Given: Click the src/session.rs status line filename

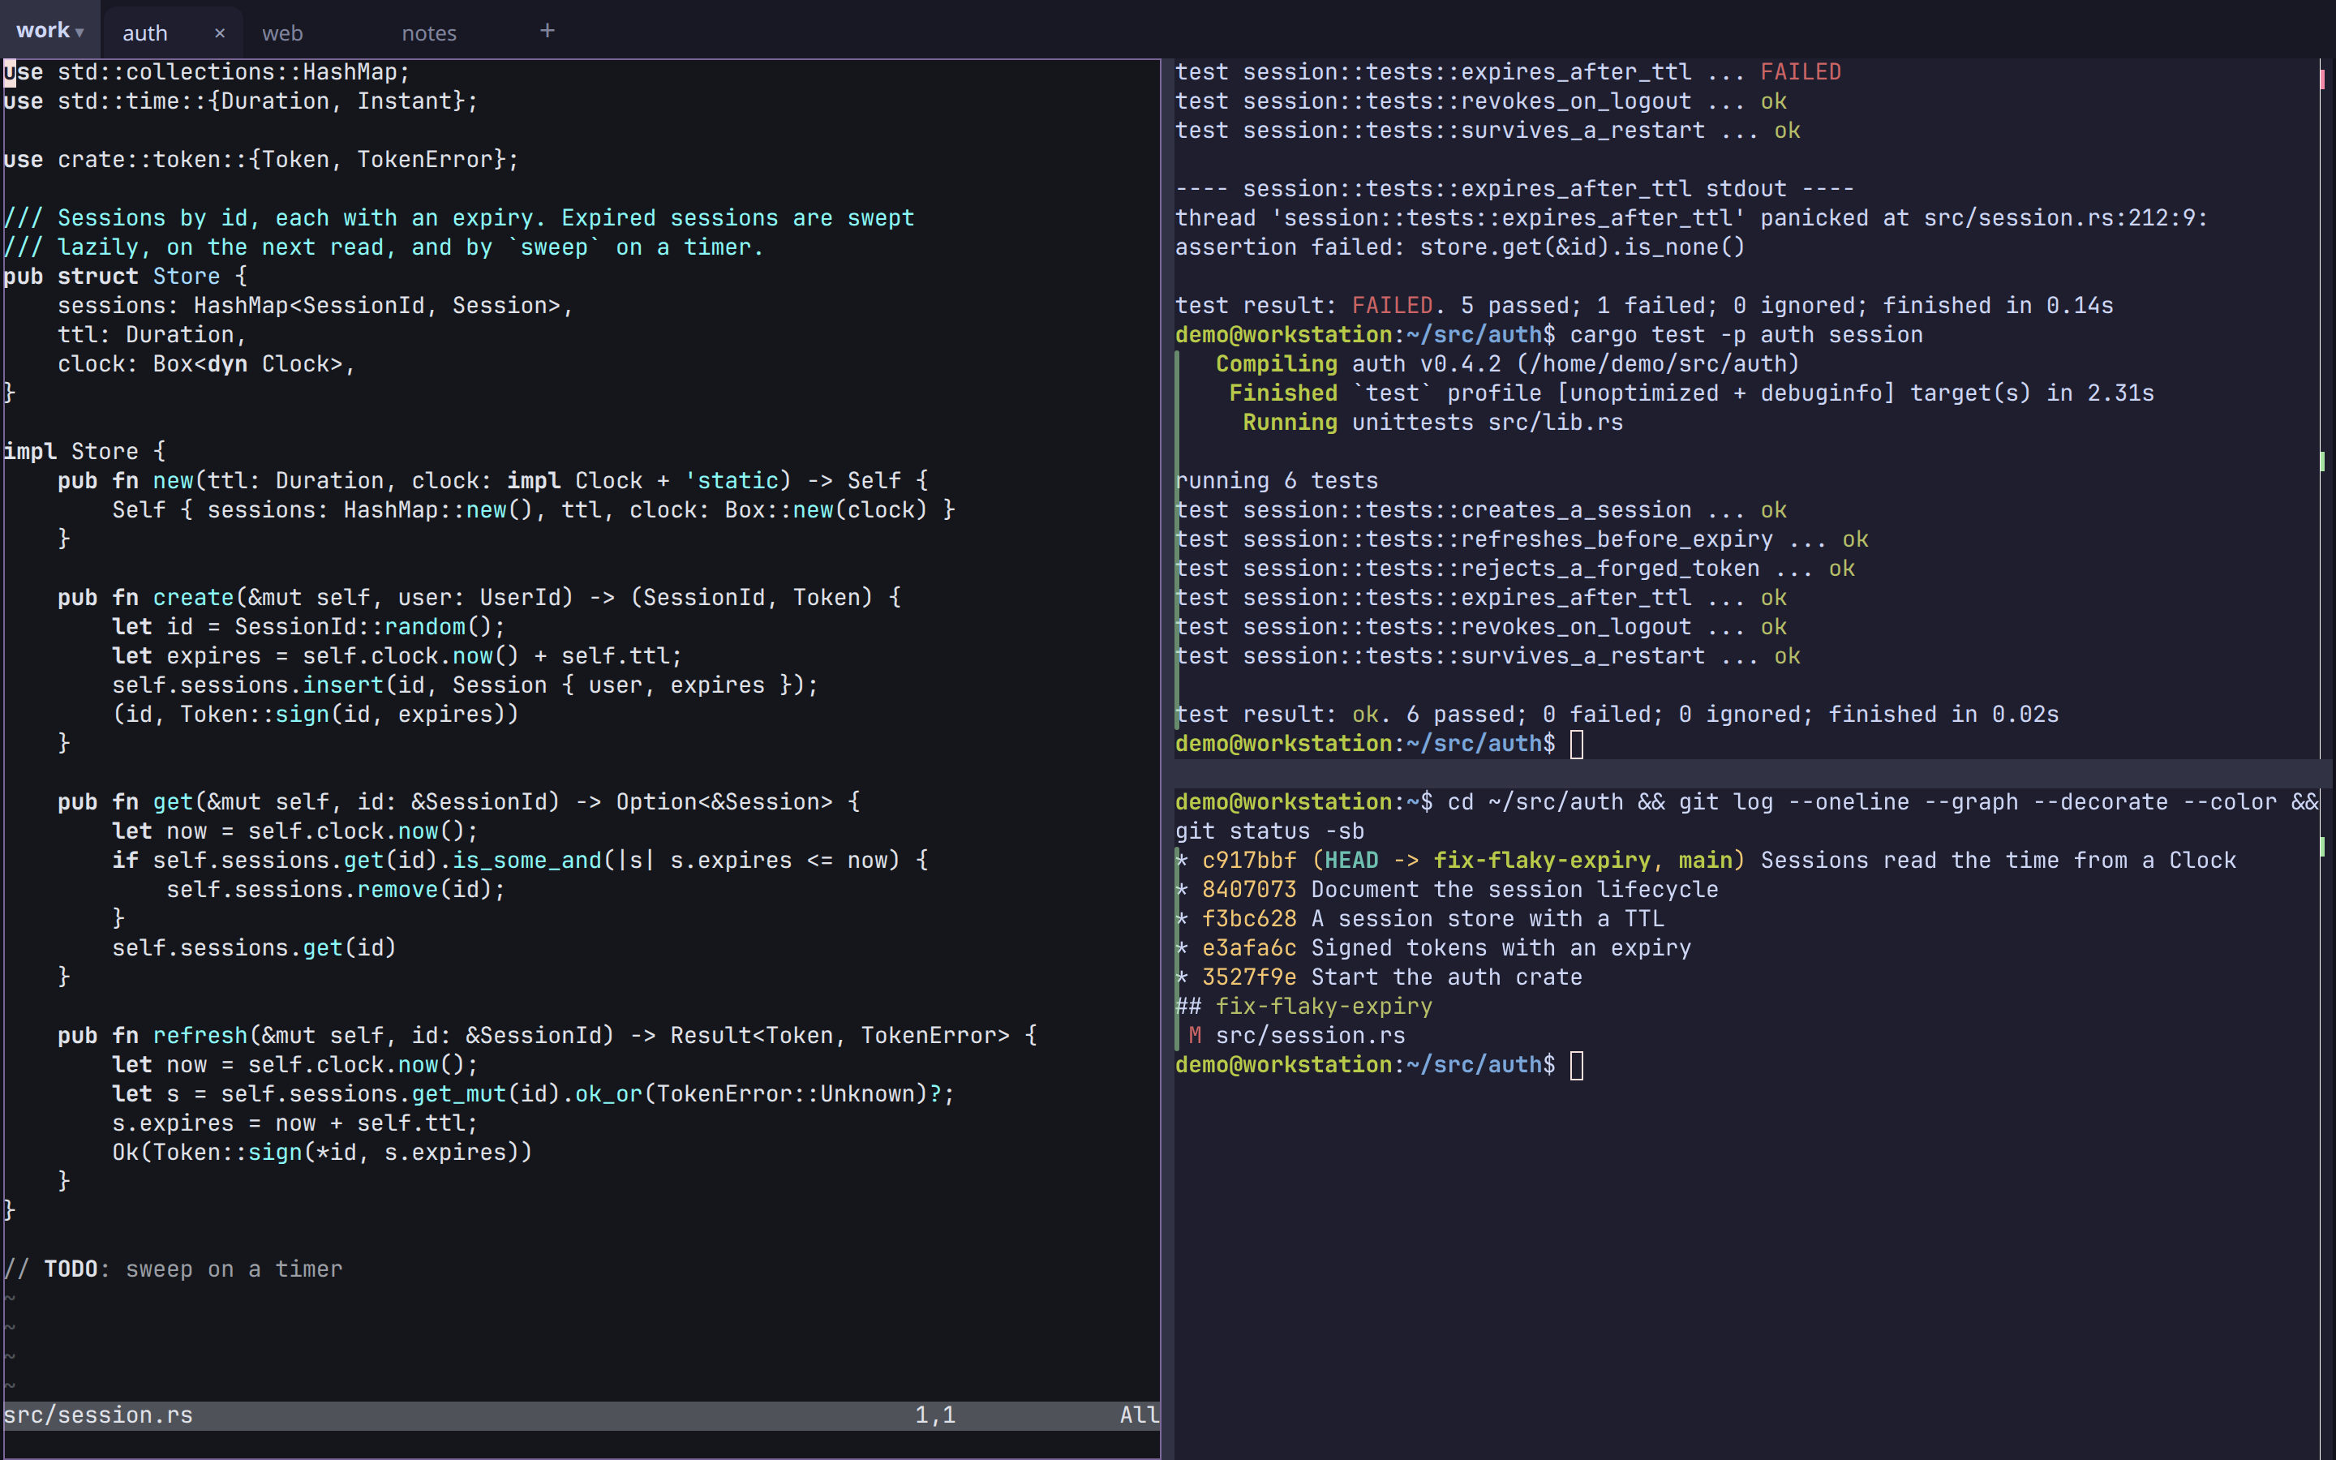Looking at the screenshot, I should point(97,1415).
